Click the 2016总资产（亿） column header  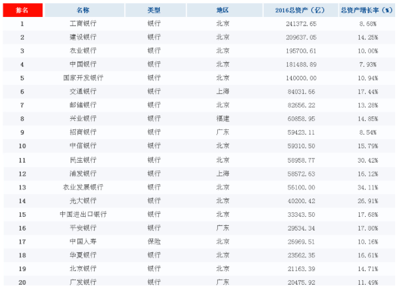pos(301,10)
